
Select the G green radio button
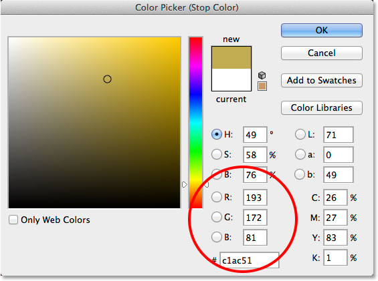[217, 217]
